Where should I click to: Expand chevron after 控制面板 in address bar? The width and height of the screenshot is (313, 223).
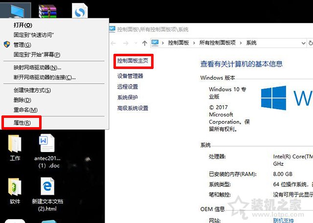click(x=195, y=43)
